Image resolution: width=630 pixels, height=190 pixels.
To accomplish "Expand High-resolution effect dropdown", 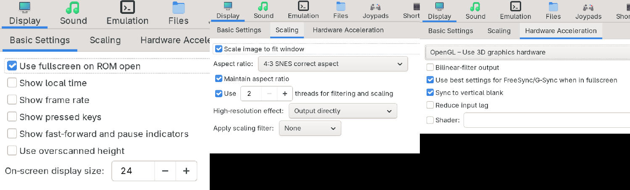I will pos(343,111).
